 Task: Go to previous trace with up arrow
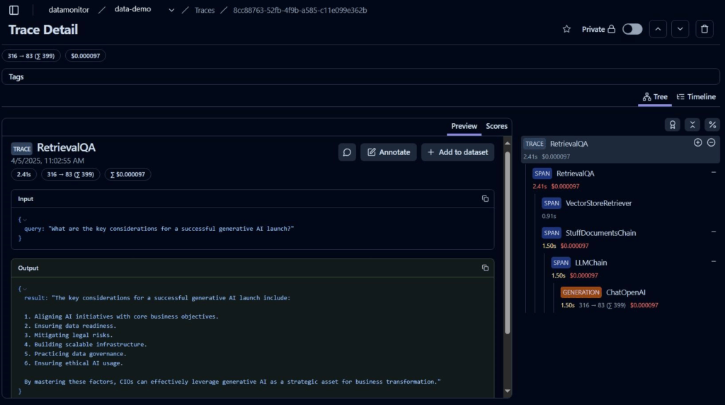[x=658, y=29]
